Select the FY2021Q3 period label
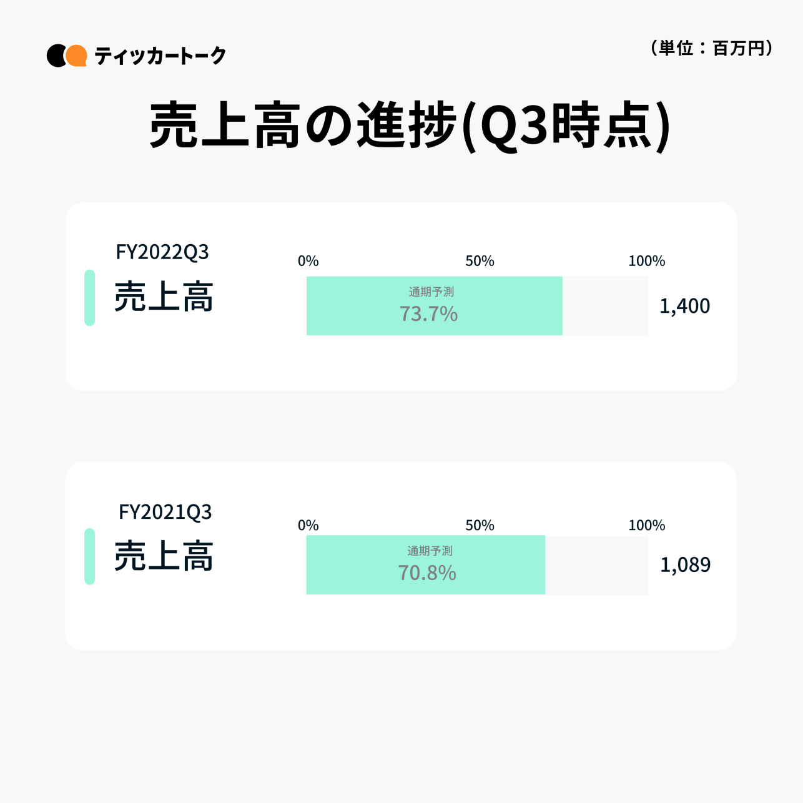Viewport: 803px width, 803px height. click(165, 512)
